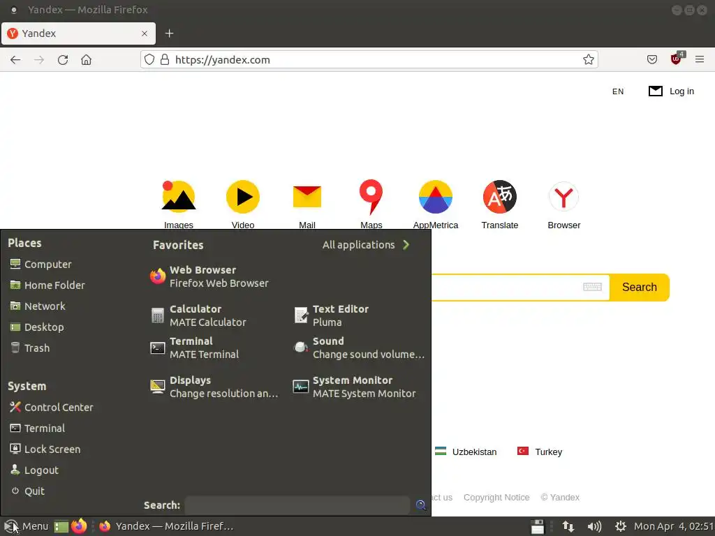The image size is (715, 536).
Task: Open Yandex Maps icon
Action: click(x=371, y=197)
